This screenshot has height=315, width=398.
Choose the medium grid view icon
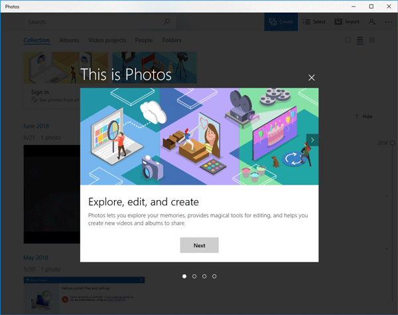click(x=360, y=40)
